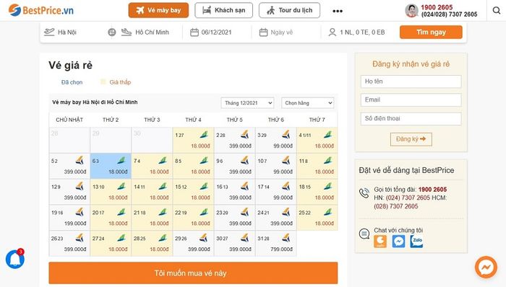The width and height of the screenshot is (506, 287).
Task: Click Bamboo Airways icon on December 28
Action: (x=163, y=237)
